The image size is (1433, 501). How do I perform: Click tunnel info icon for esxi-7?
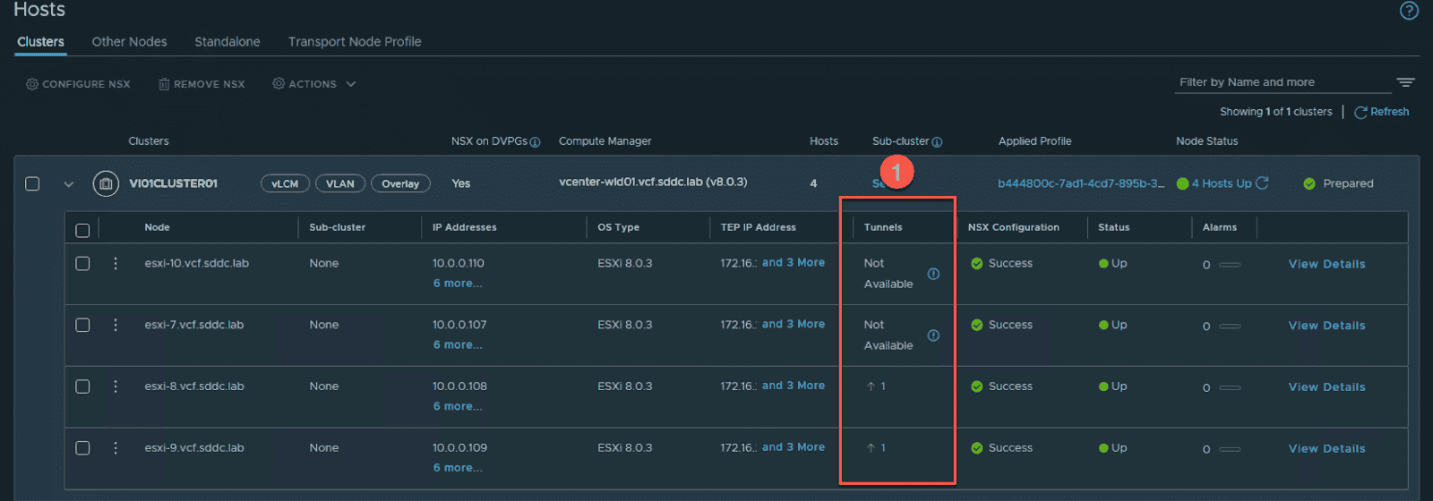point(933,335)
